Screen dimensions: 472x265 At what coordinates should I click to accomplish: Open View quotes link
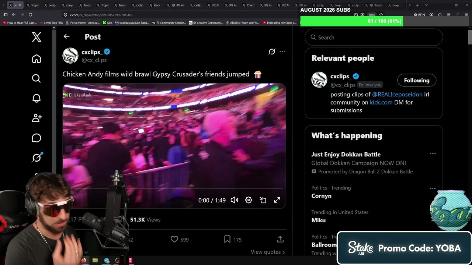[x=268, y=252]
